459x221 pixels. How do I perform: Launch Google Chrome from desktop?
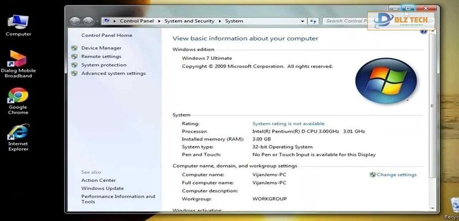click(18, 97)
